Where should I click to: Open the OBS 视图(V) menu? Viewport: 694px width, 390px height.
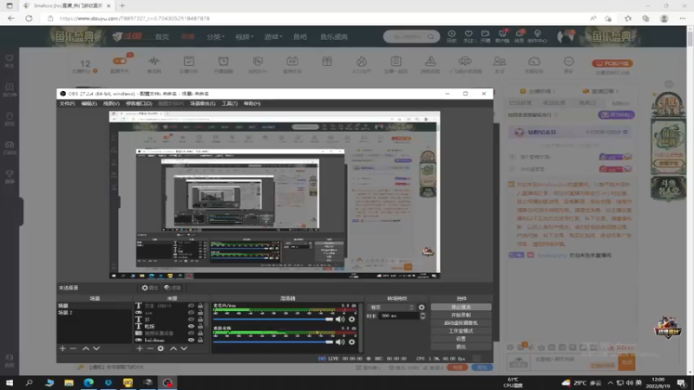111,103
